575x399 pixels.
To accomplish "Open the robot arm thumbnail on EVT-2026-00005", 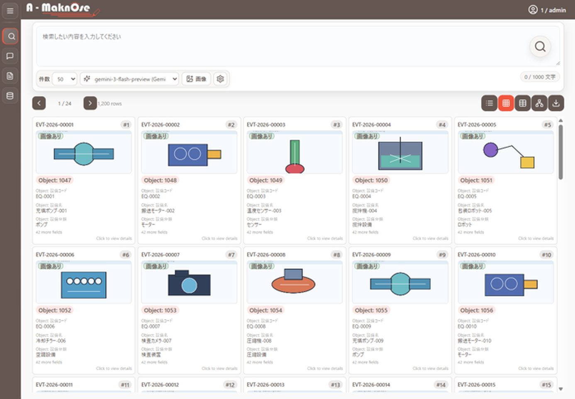I will [506, 152].
